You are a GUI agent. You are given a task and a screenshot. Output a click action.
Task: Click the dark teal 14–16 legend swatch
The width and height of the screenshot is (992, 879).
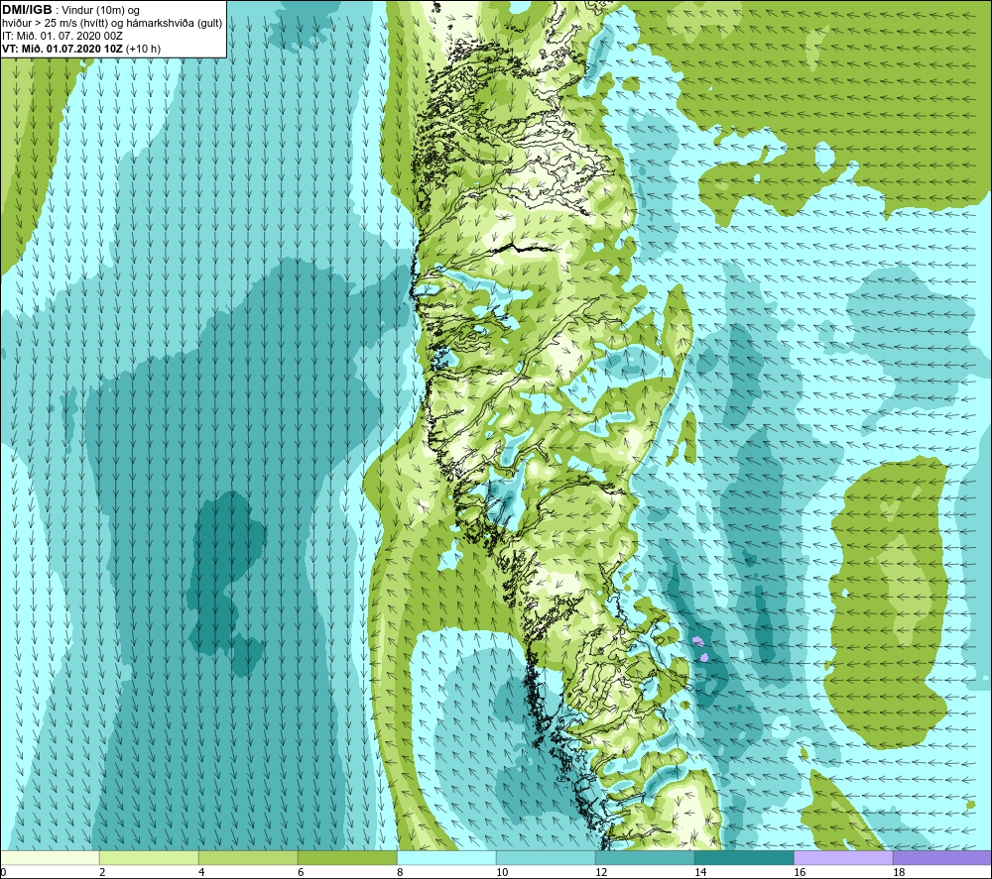(744, 858)
